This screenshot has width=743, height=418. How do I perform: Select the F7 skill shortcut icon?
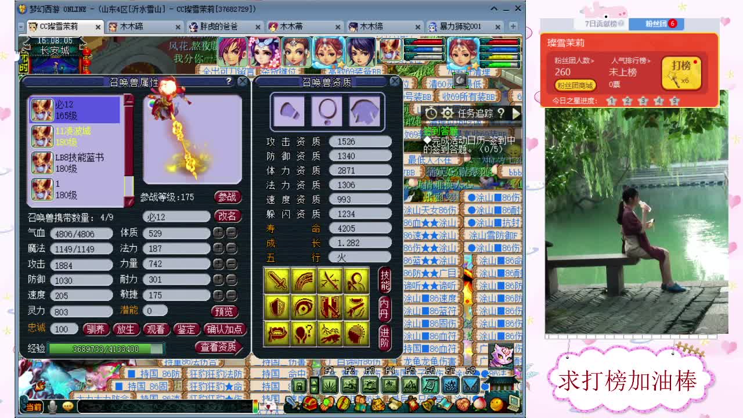[450, 385]
